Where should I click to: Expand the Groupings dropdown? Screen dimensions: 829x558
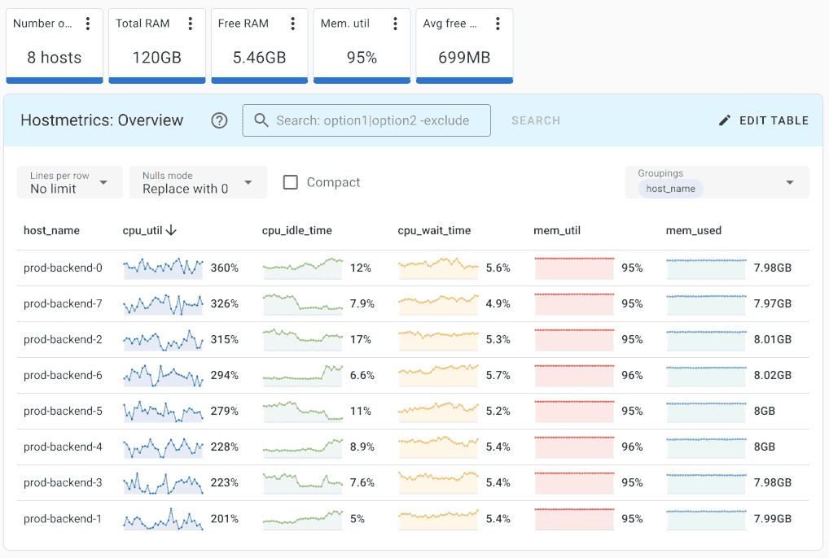789,182
